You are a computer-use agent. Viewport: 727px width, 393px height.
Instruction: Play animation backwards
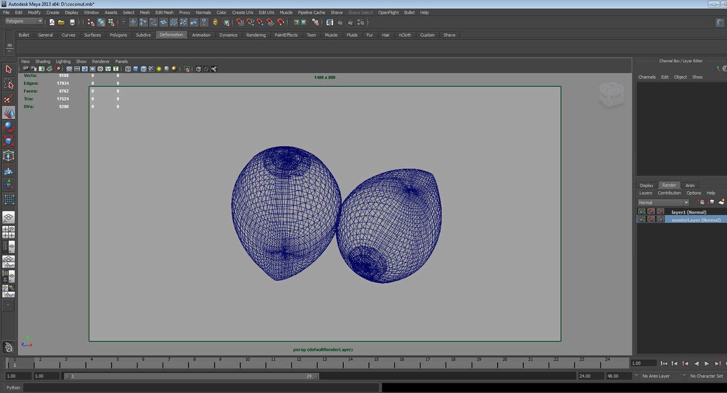point(696,364)
